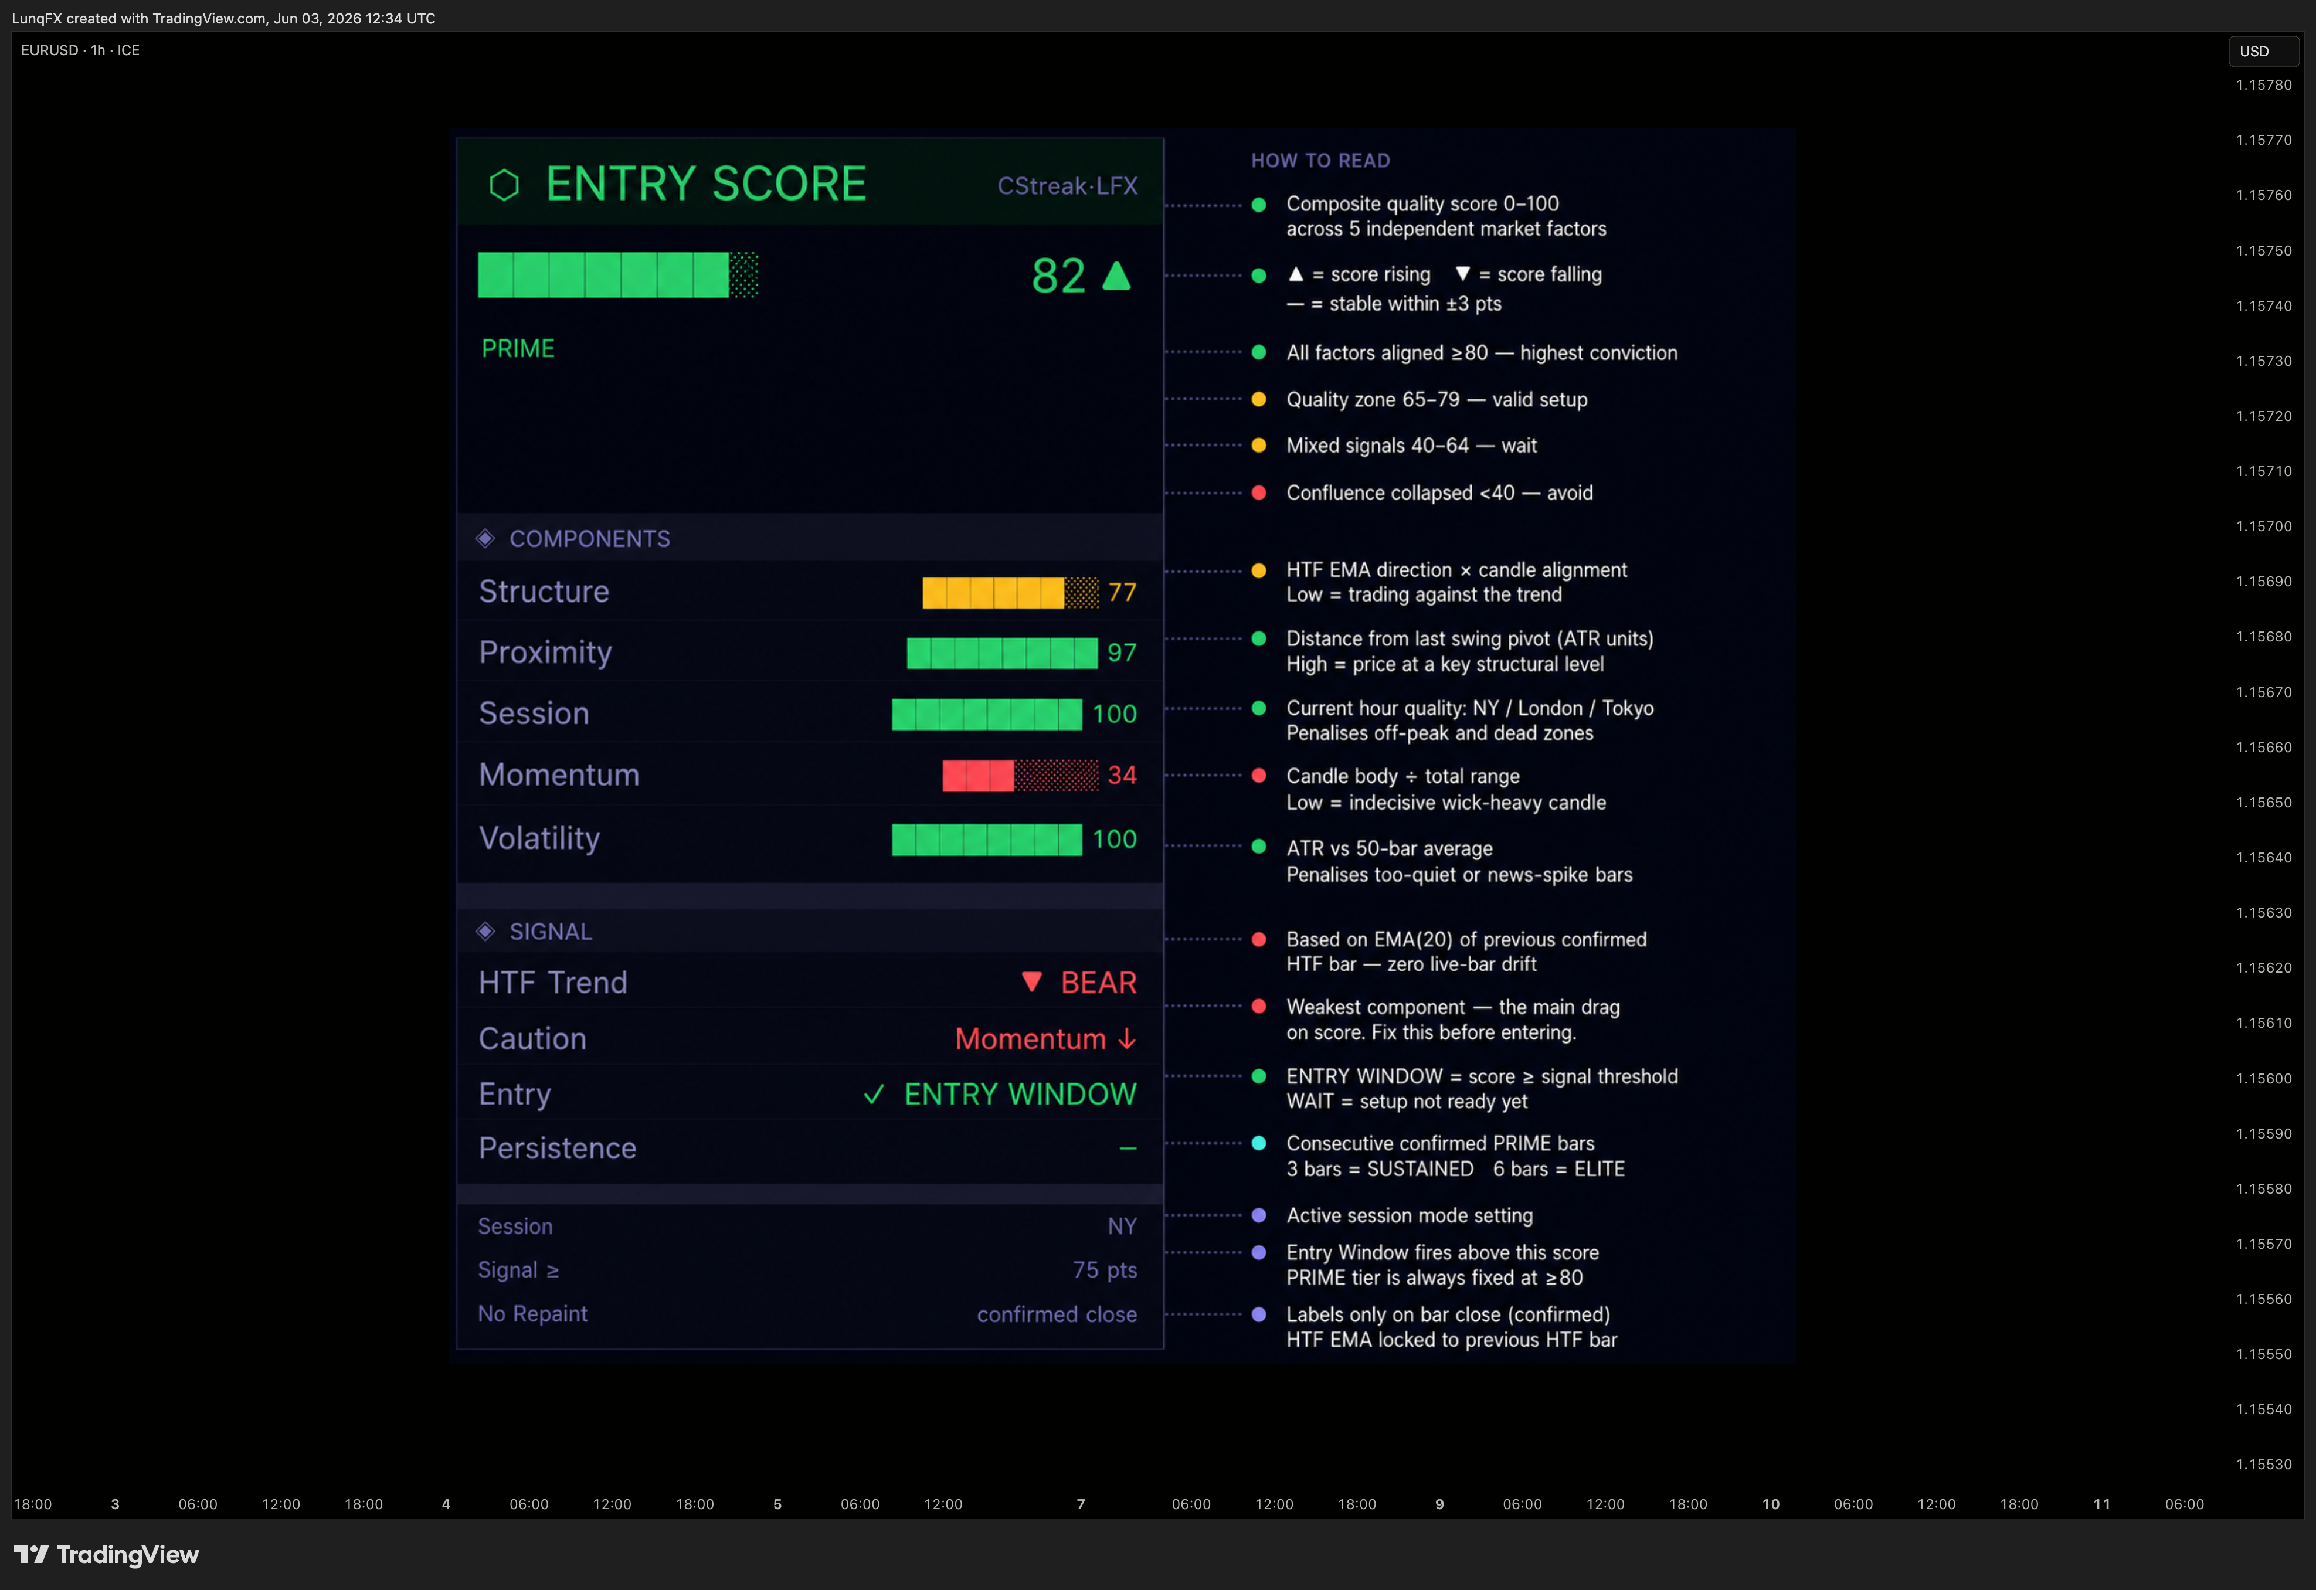2316x1590 pixels.
Task: Click the day 7 marker on time axis
Action: tap(1080, 1504)
